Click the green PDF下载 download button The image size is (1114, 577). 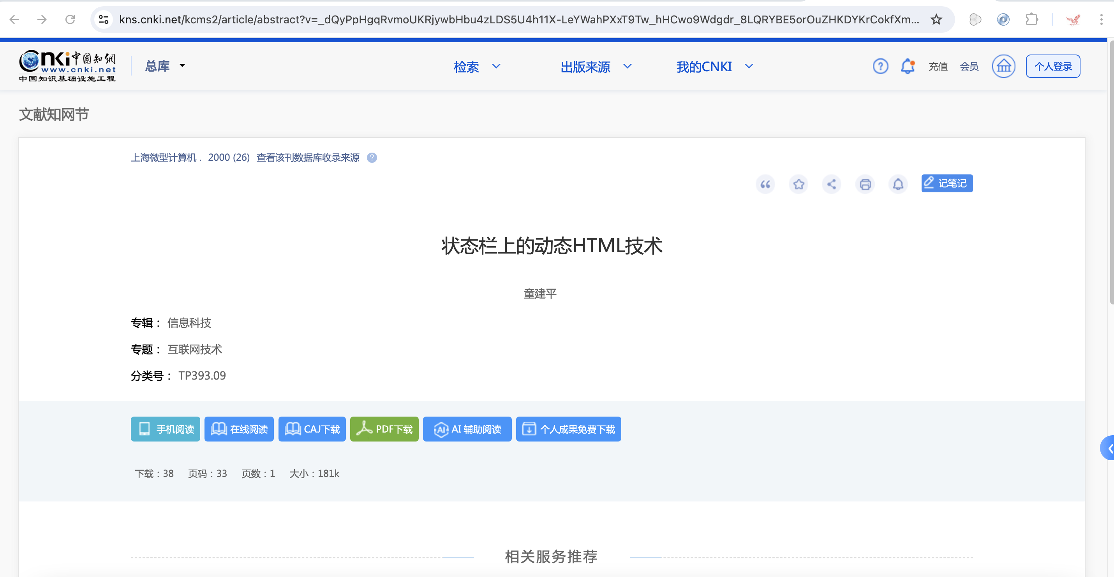click(384, 429)
